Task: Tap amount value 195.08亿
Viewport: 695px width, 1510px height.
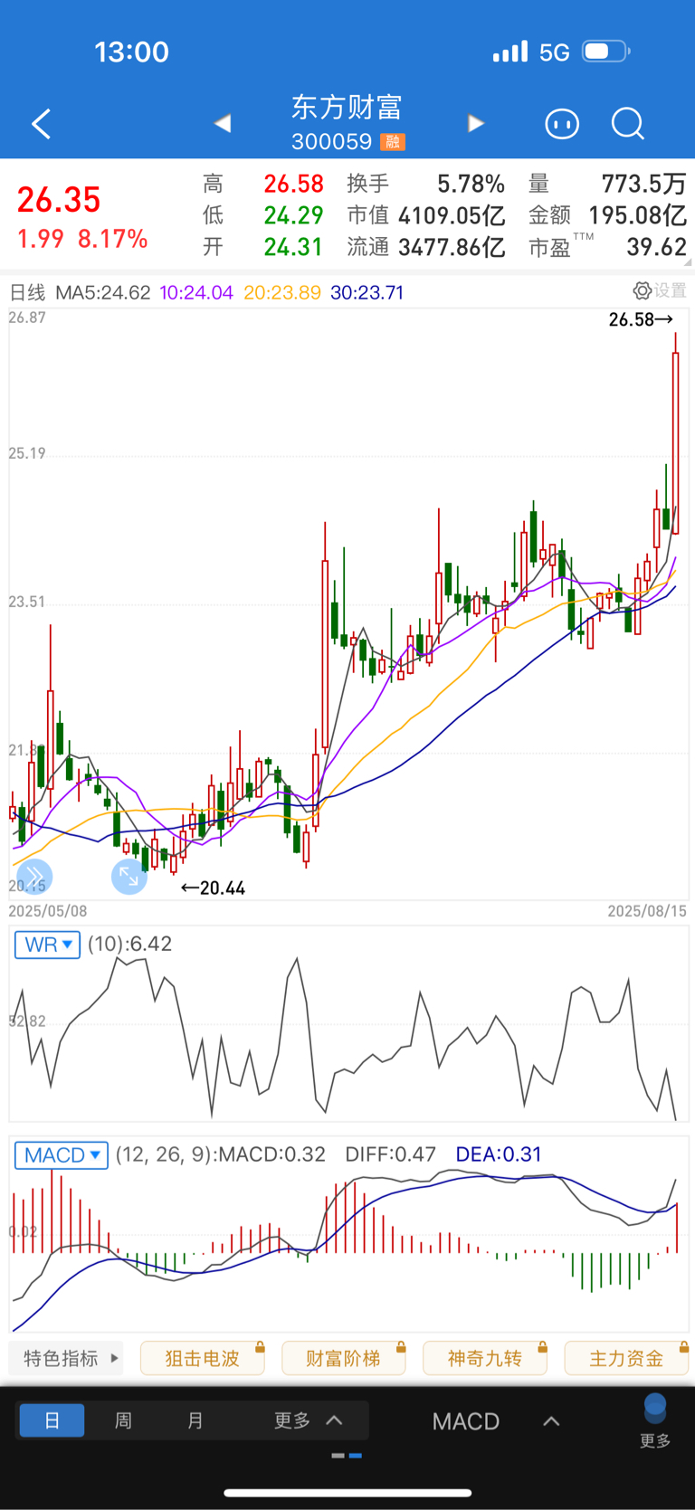Action: click(x=637, y=215)
